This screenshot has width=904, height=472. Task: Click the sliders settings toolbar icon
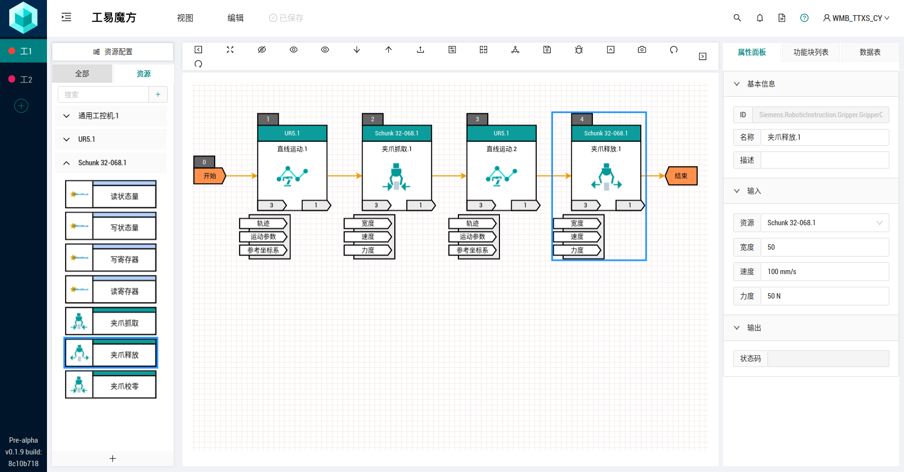click(452, 50)
